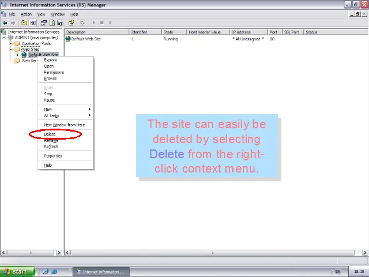
Task: Open Properties from the context menu
Action: (x=65, y=156)
